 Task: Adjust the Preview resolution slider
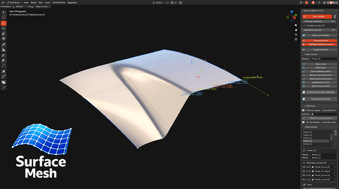319,22
